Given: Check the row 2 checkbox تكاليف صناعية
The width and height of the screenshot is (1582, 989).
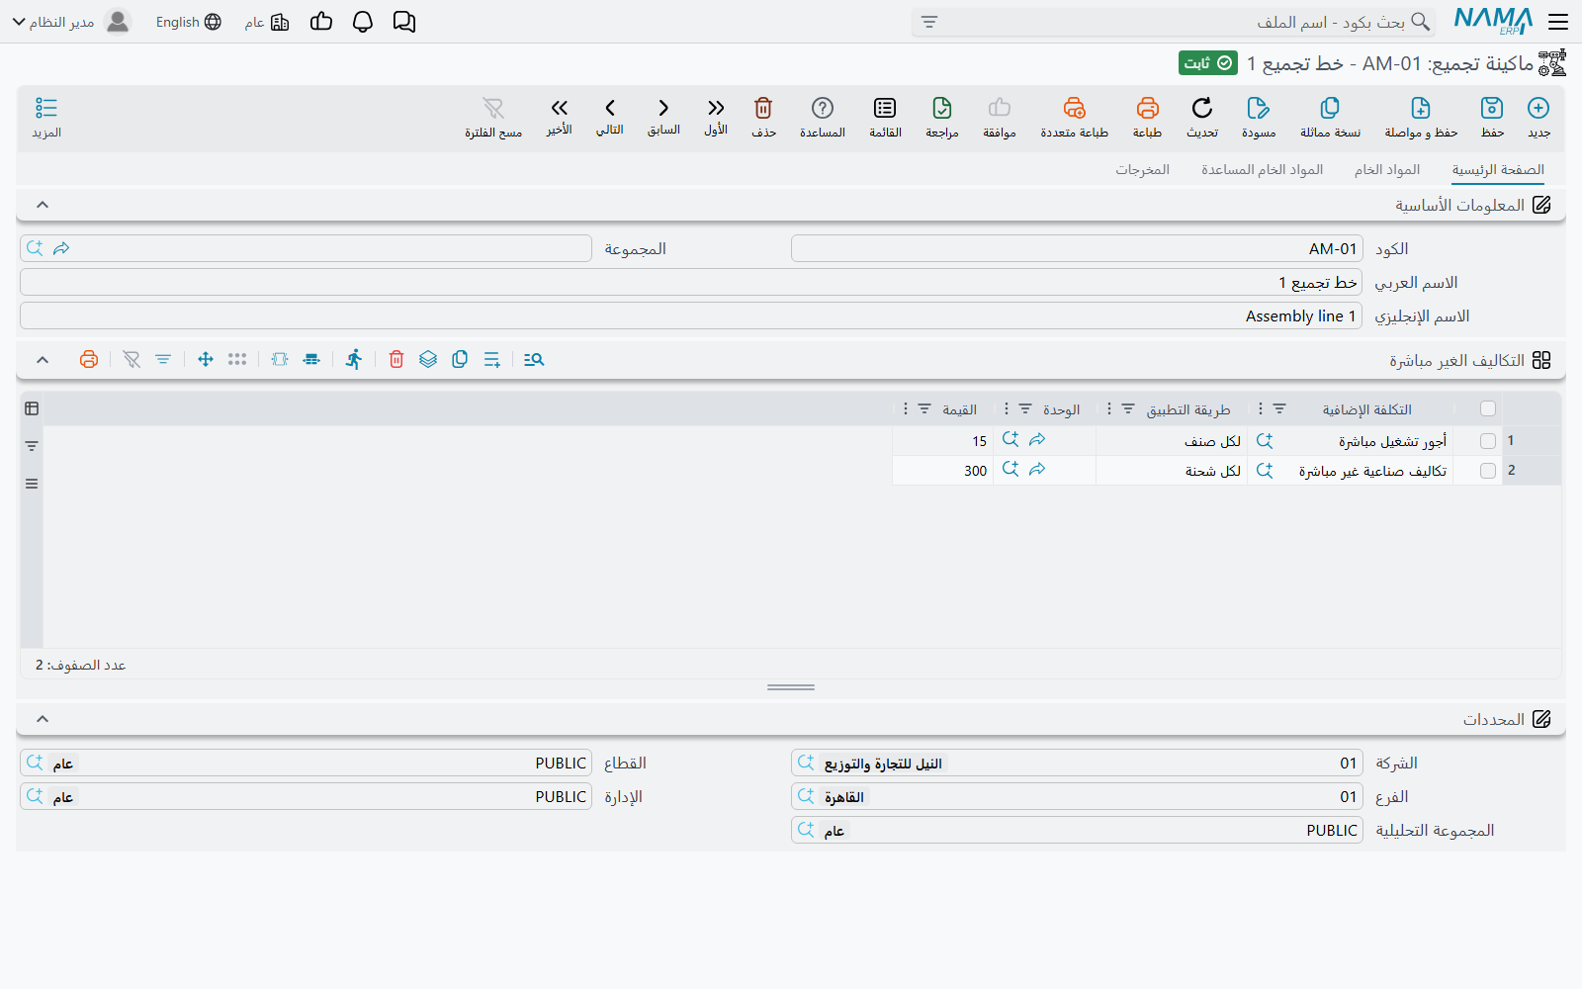Looking at the screenshot, I should [1488, 471].
